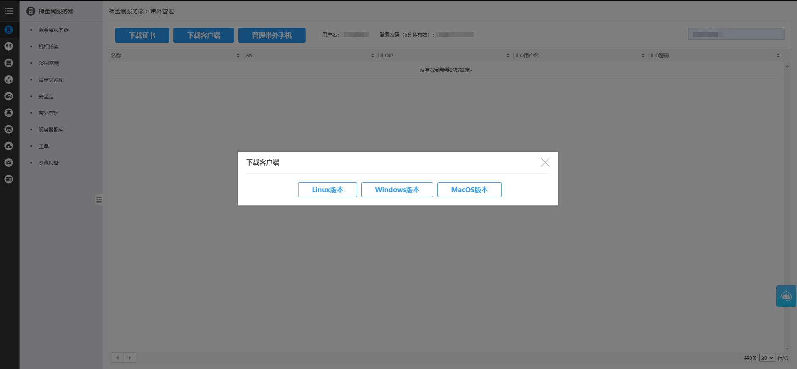The height and width of the screenshot is (369, 797).
Task: Download the Linux版本 client
Action: pos(327,190)
